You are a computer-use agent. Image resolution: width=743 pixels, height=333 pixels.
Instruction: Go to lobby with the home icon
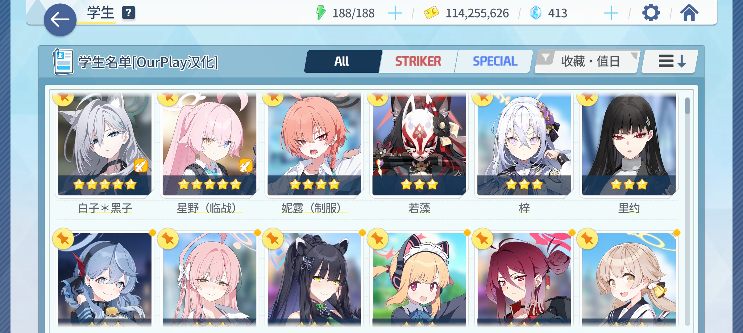[x=689, y=13]
